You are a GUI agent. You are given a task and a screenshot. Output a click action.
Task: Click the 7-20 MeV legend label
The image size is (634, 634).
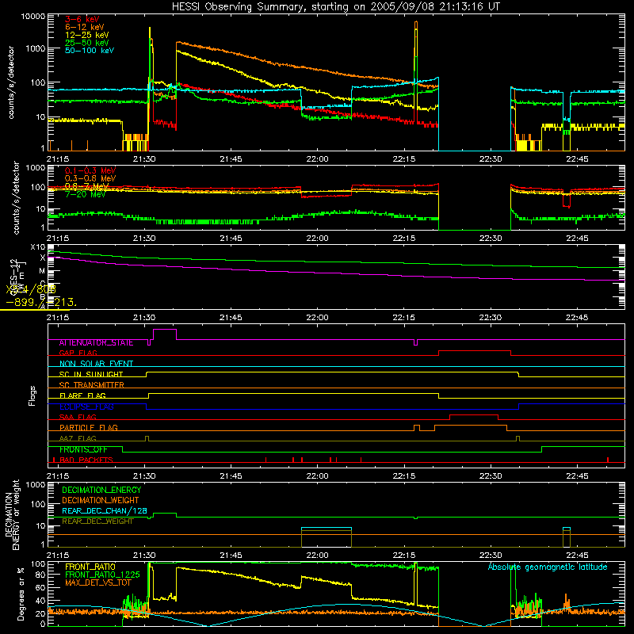point(86,194)
